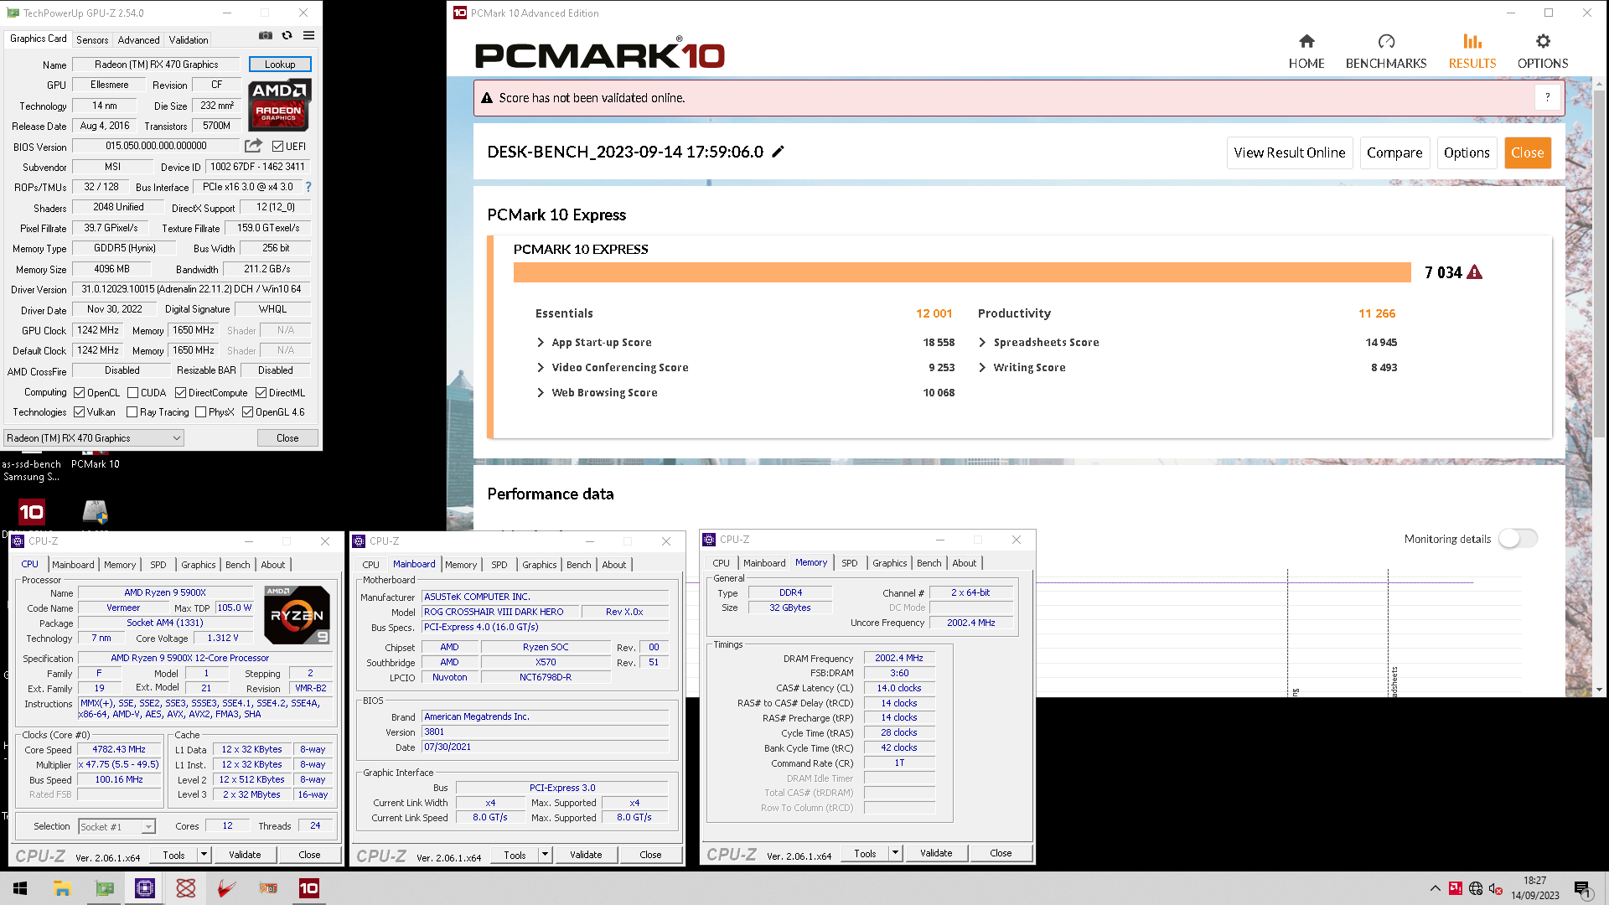Click Close button in GPU-Z
Viewport: 1609px width, 905px height.
click(x=287, y=438)
